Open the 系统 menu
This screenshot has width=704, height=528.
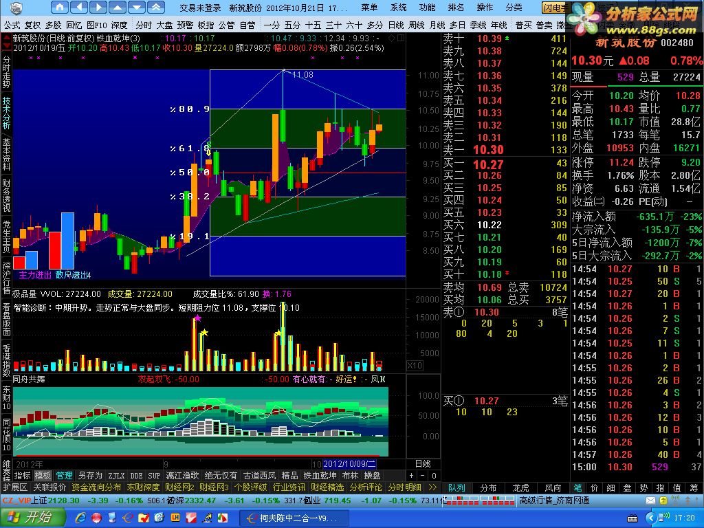[399, 8]
